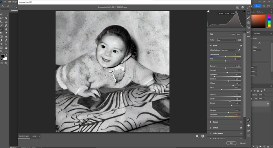The width and height of the screenshot is (273, 148).
Task: Expand the Color Mixer panel
Action: [x=211, y=133]
